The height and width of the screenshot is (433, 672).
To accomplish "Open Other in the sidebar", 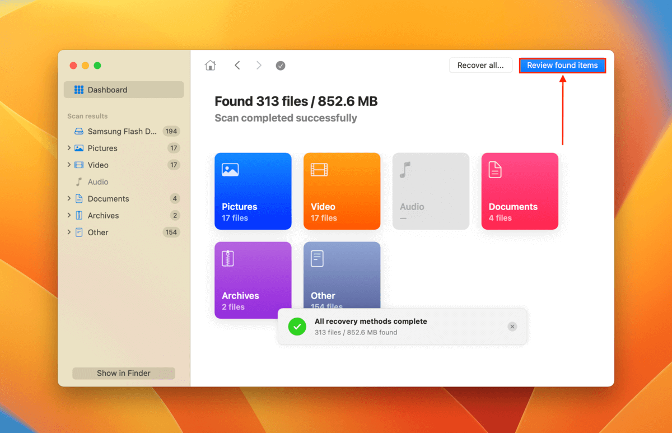I will [x=124, y=232].
